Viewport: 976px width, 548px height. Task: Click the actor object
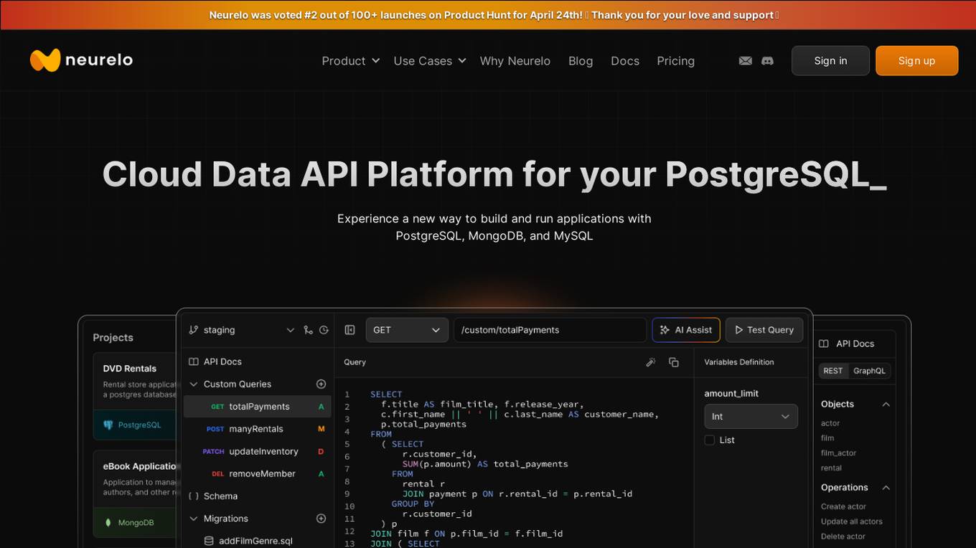(830, 423)
